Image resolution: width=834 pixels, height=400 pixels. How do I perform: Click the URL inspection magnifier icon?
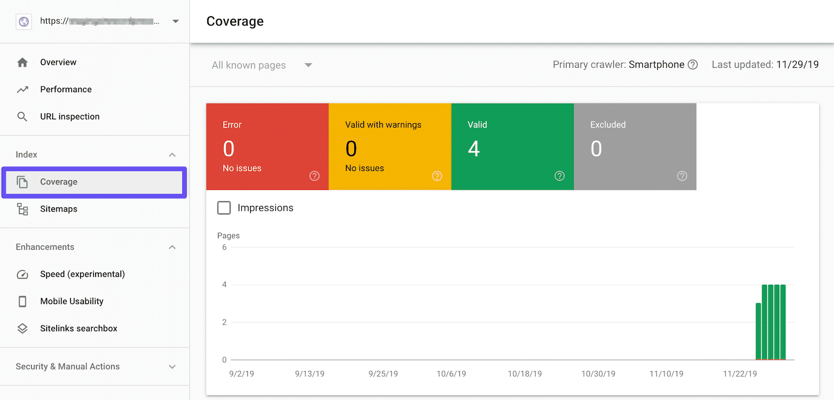[22, 117]
